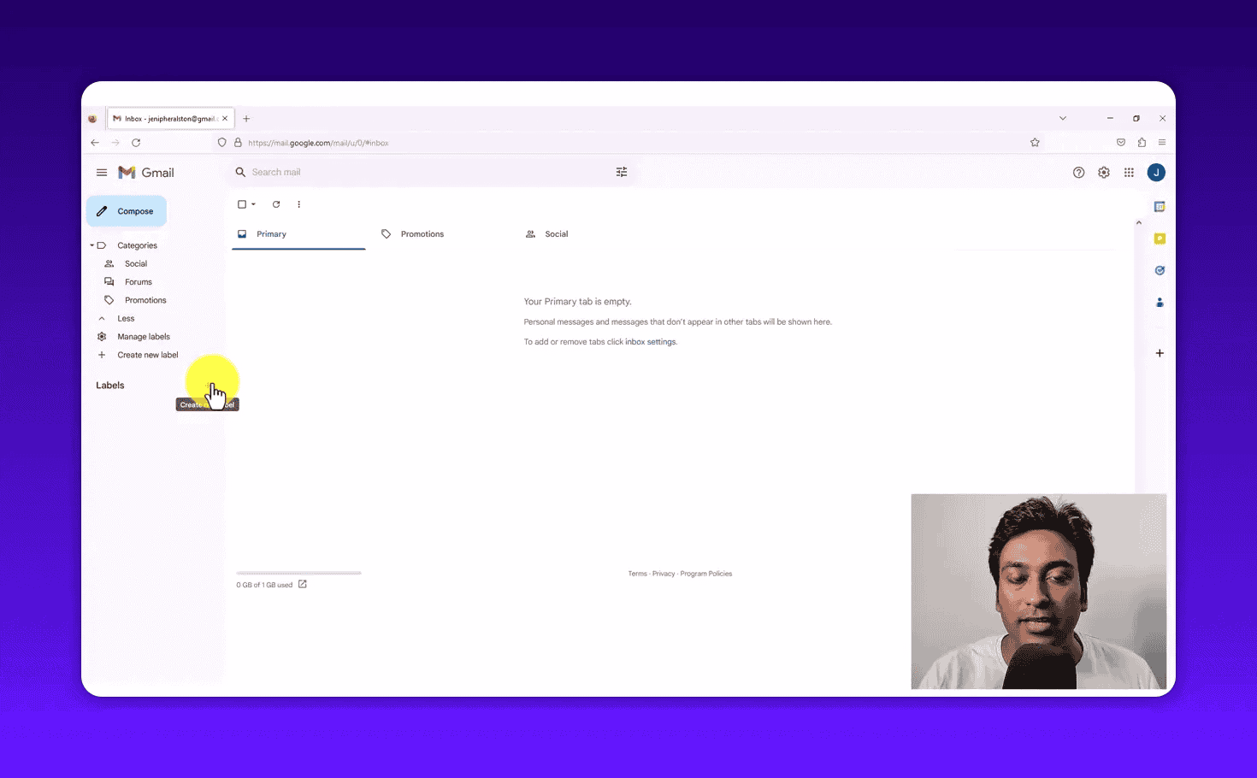Click Create new label in sidebar
The width and height of the screenshot is (1257, 778).
click(x=148, y=355)
